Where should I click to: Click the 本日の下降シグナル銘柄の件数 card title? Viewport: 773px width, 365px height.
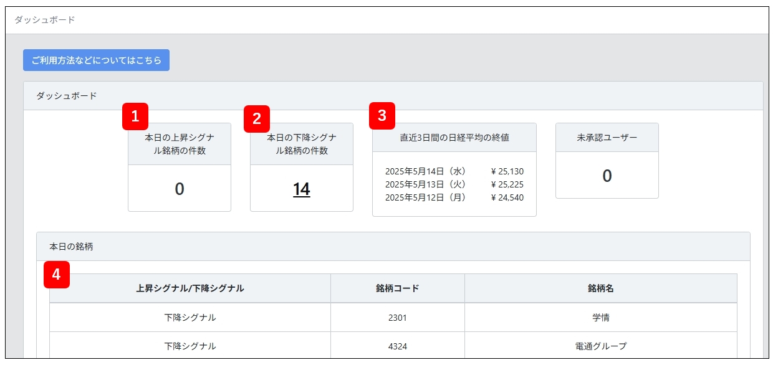pyautogui.click(x=302, y=144)
